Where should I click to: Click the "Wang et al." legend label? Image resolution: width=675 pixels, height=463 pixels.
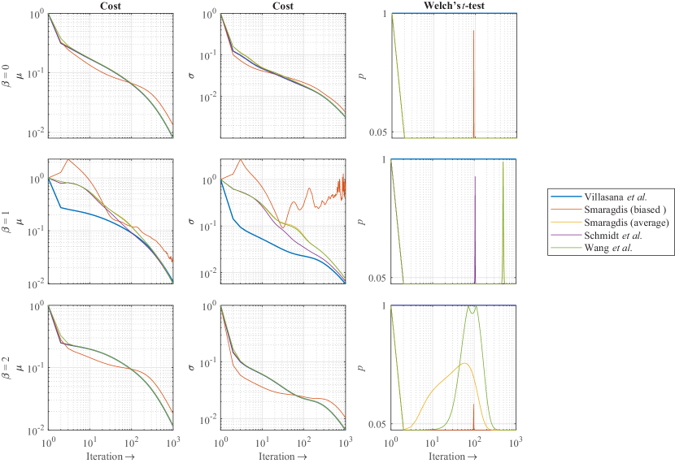click(x=608, y=248)
